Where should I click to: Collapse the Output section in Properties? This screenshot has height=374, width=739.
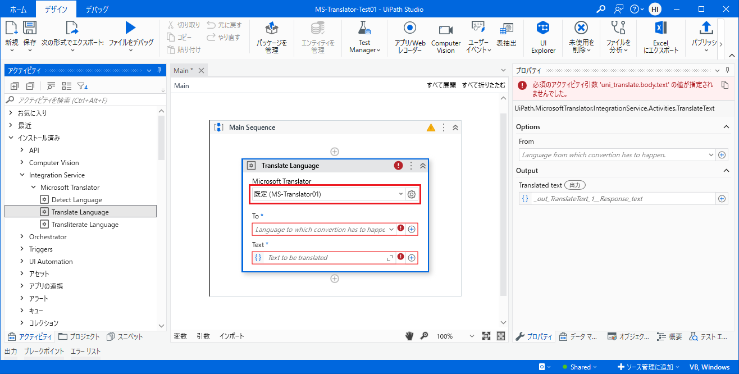[x=726, y=171]
